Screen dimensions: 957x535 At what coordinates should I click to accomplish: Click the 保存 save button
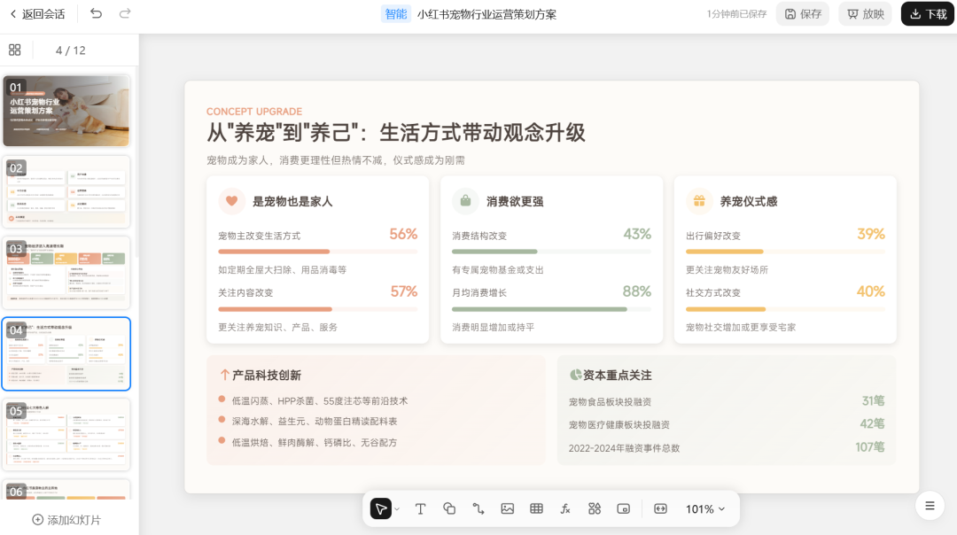[803, 13]
